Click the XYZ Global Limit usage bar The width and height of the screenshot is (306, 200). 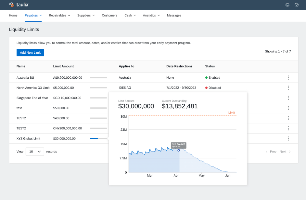98,139
